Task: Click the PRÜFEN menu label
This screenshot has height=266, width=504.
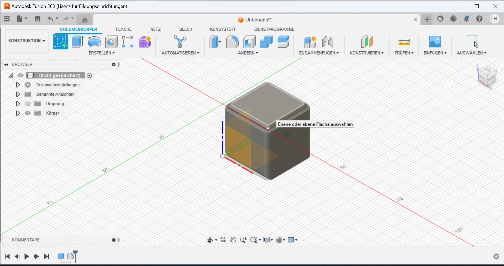Action: (404, 53)
